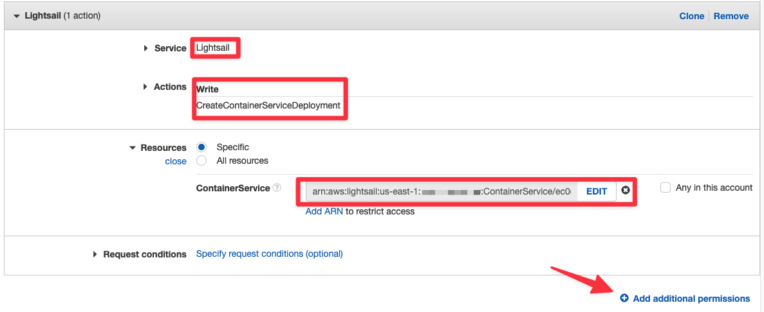
Task: Expand the Service row
Action: [x=145, y=48]
